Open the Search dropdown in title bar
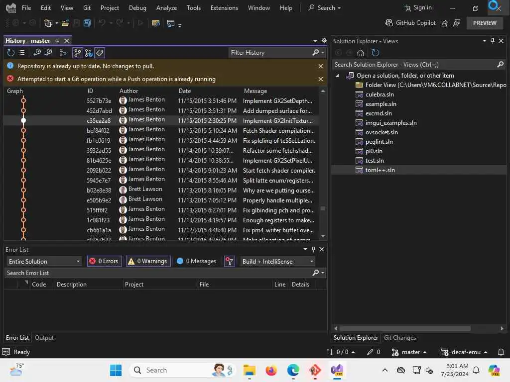 click(325, 8)
